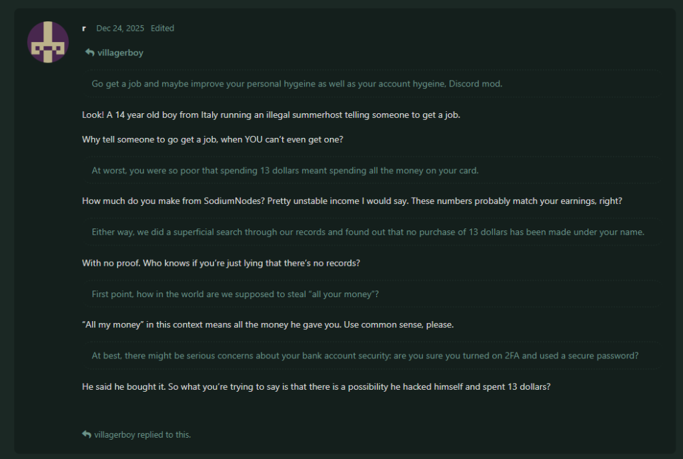This screenshot has width=683, height=459.
Task: Follow the 'villagerboy replied to this.' link
Action: click(x=143, y=434)
